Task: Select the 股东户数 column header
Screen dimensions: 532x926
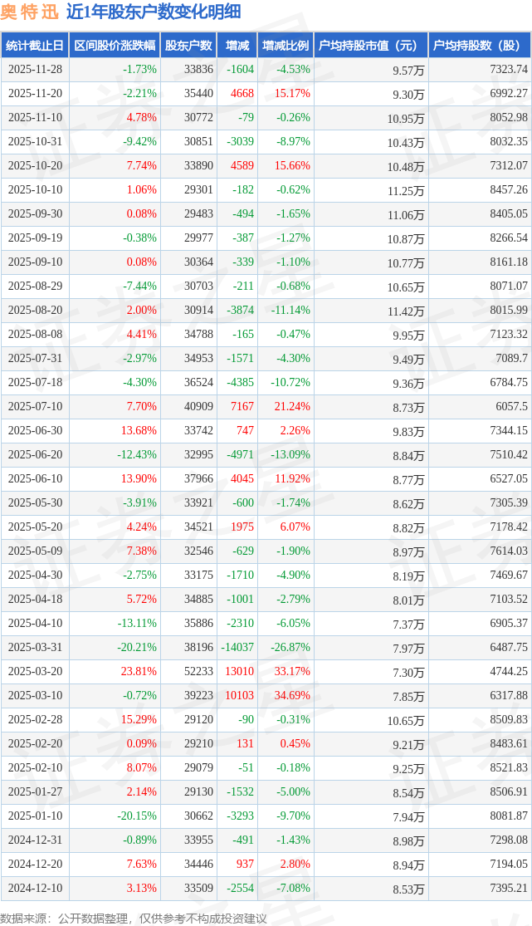Action: 188,46
